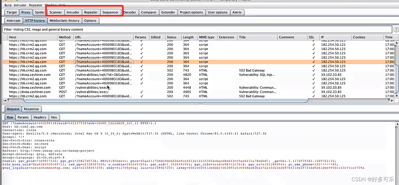The image size is (399, 185).
Task: Sort by the Status column header
Action: 173,37
